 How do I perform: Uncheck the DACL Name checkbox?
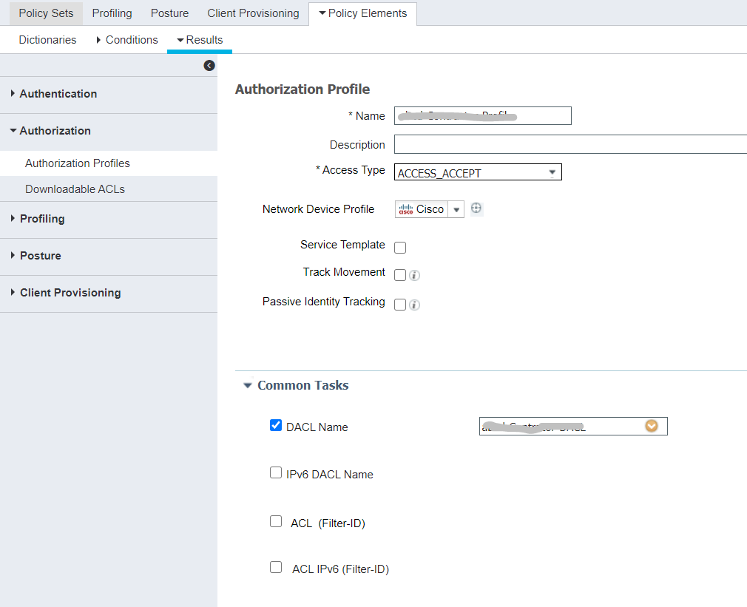276,424
